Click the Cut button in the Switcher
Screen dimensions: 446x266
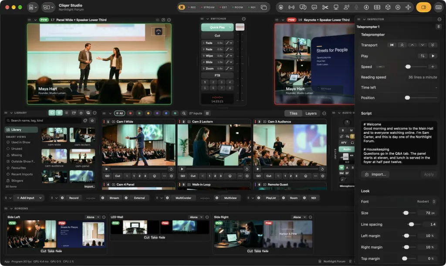pos(217,36)
